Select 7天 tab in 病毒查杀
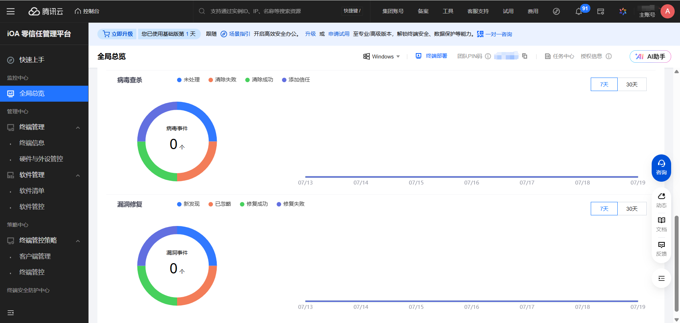Screen dimensions: 680x323 [x=604, y=84]
